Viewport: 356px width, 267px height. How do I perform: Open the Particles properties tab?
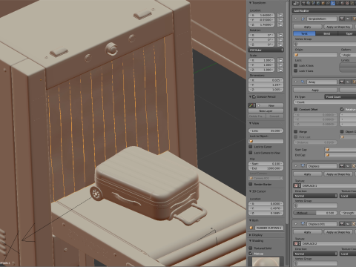click(x=352, y=3)
